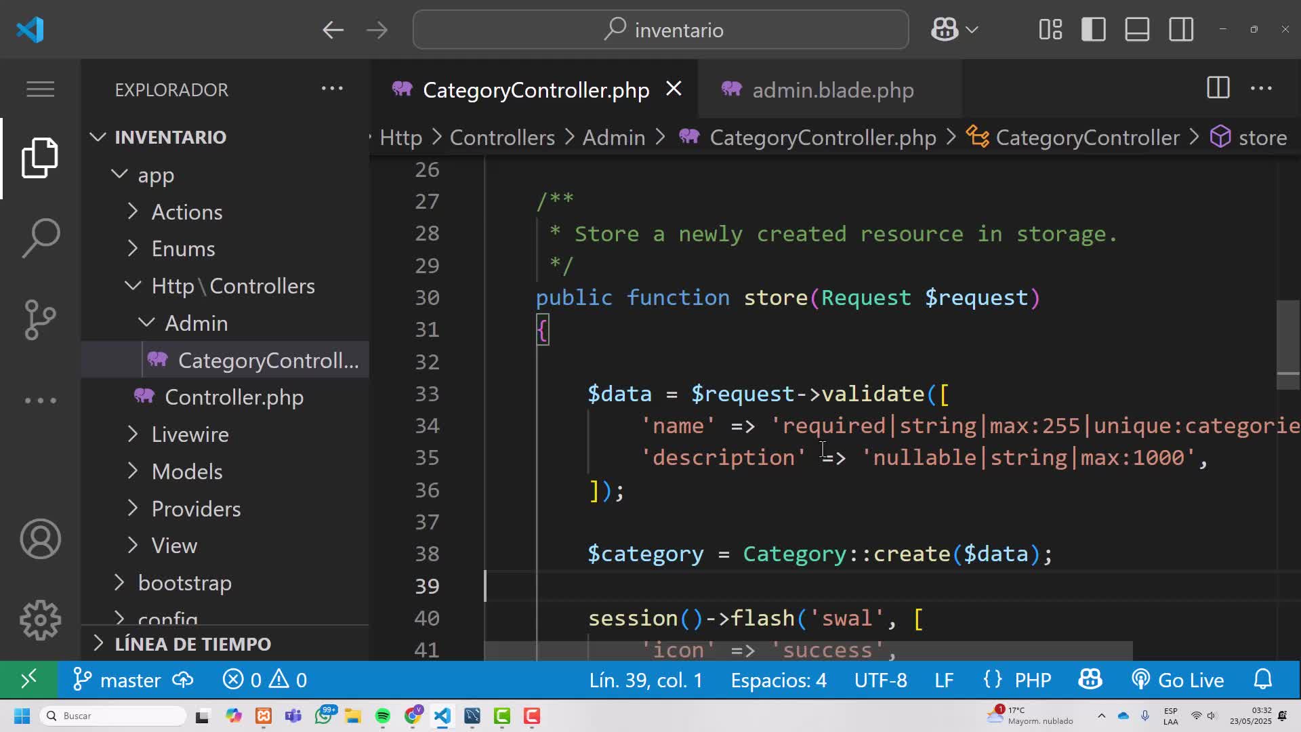
Task: Click the CategoryController class breadcrumb
Action: (x=1073, y=138)
